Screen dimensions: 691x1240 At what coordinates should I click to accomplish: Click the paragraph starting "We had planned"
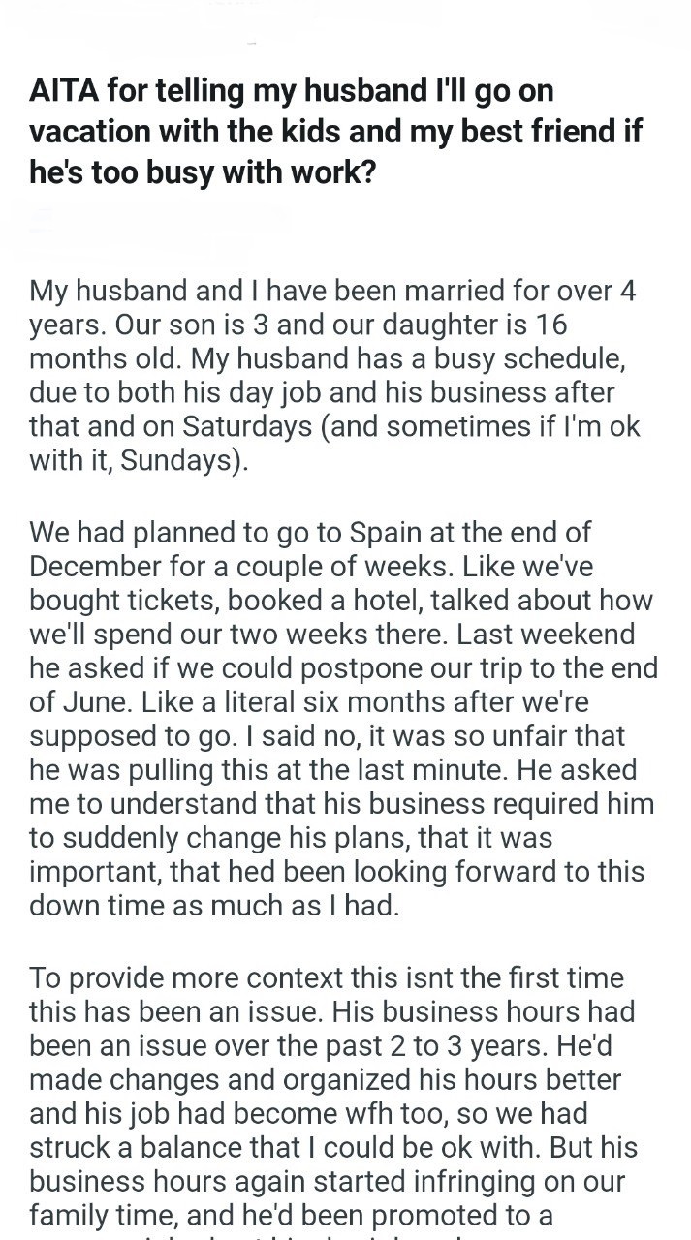click(x=343, y=718)
